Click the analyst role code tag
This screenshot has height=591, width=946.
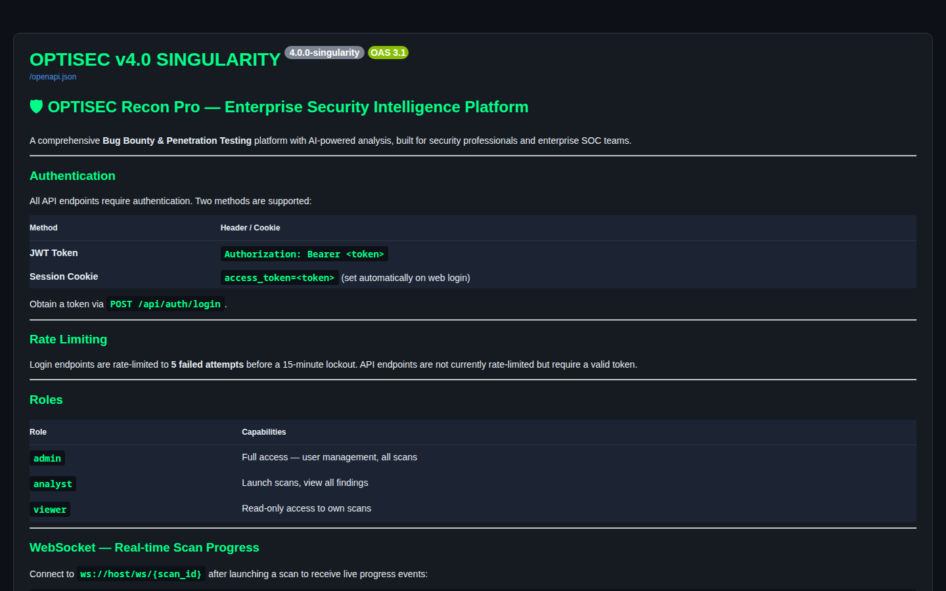(x=53, y=484)
